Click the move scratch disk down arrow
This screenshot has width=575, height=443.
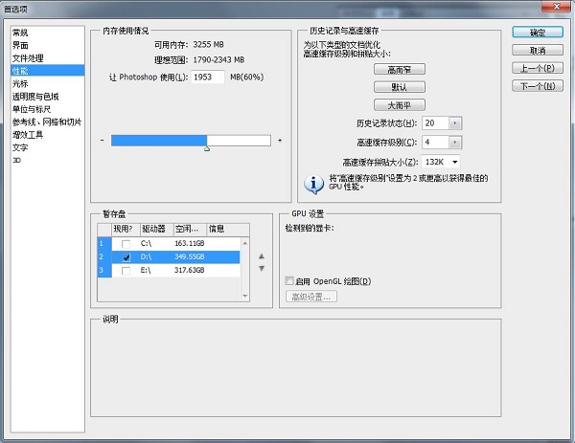point(261,268)
